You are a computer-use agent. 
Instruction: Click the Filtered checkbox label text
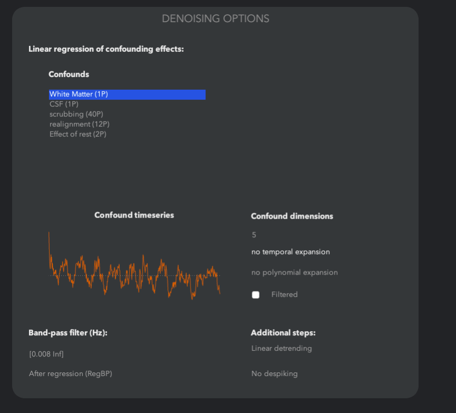click(284, 294)
